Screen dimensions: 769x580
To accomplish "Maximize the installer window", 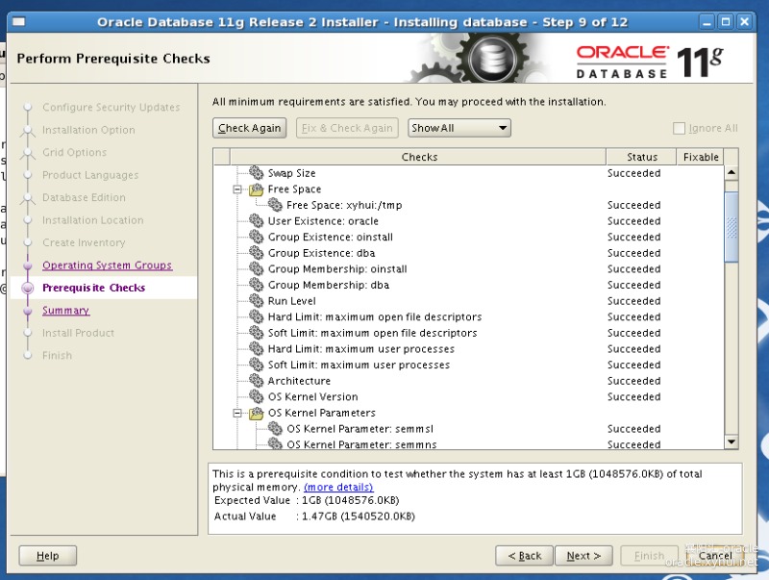I will pyautogui.click(x=726, y=22).
